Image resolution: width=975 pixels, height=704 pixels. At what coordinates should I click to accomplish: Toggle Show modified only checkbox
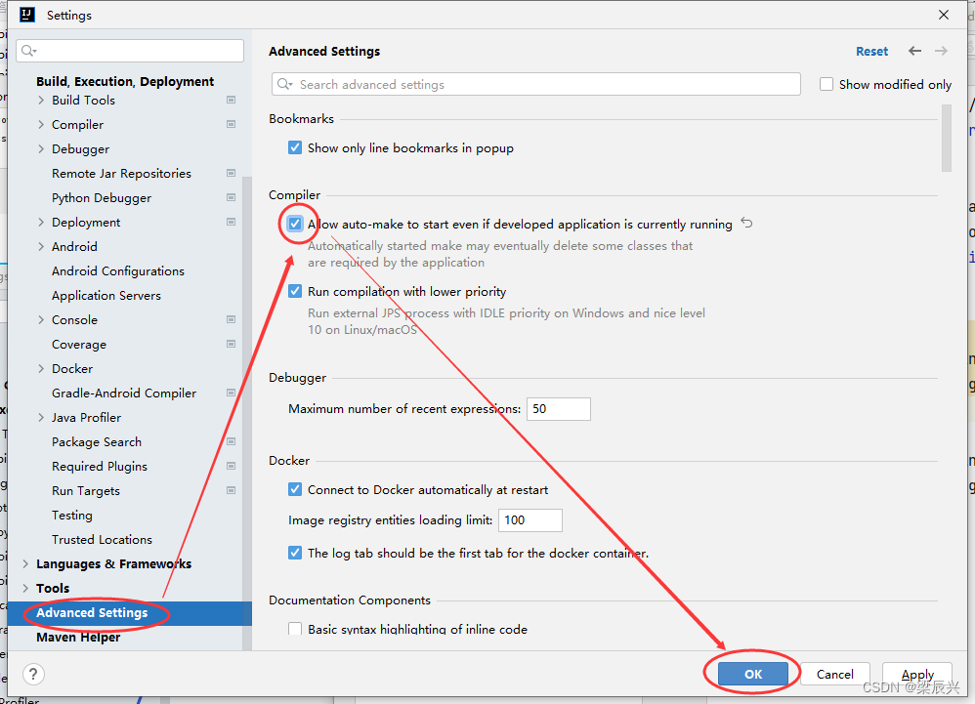tap(827, 84)
